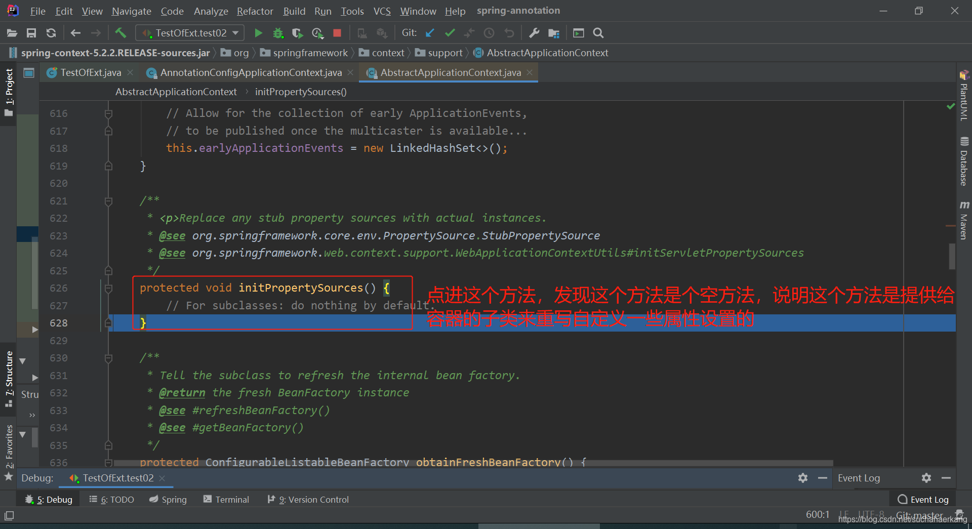The width and height of the screenshot is (972, 529).
Task: Click Git rollback undo icon
Action: (x=509, y=33)
